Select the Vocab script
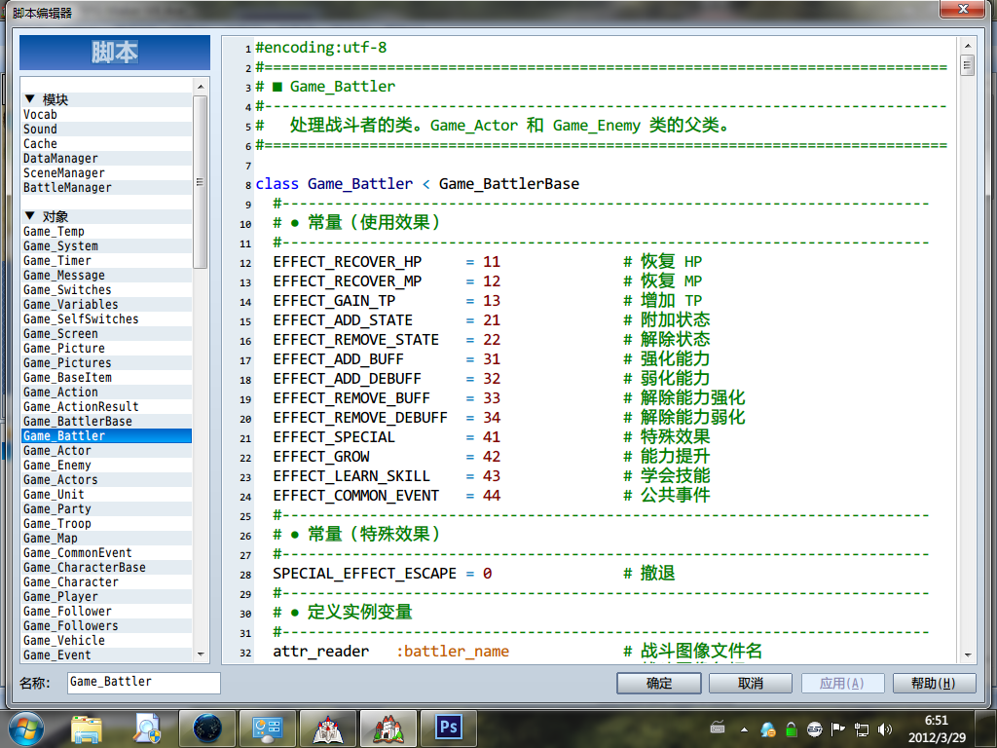 tap(106, 115)
